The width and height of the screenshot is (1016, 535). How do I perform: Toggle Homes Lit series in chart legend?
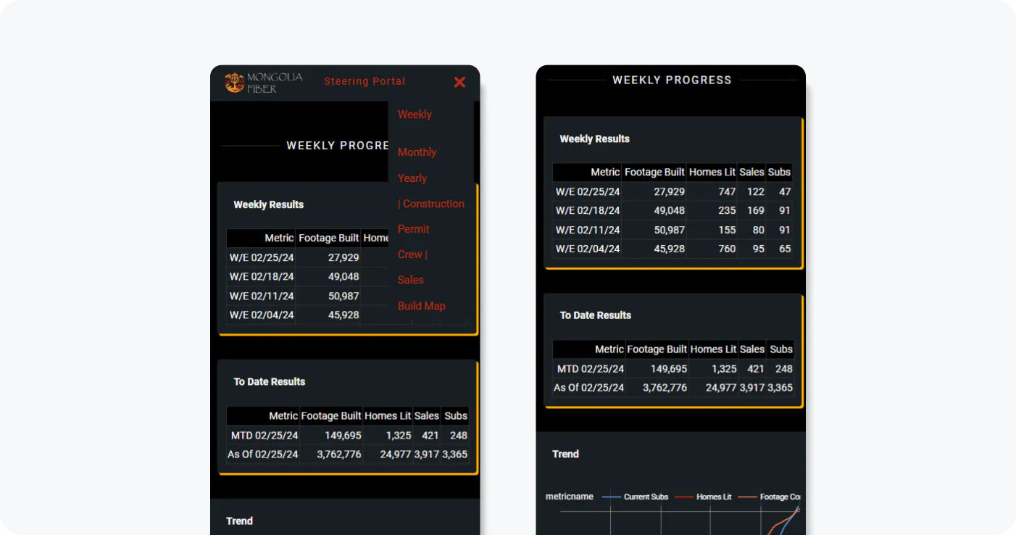coord(703,497)
